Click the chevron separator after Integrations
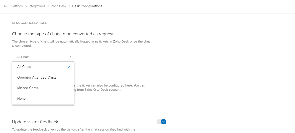295x133 pixels. tap(48, 6)
